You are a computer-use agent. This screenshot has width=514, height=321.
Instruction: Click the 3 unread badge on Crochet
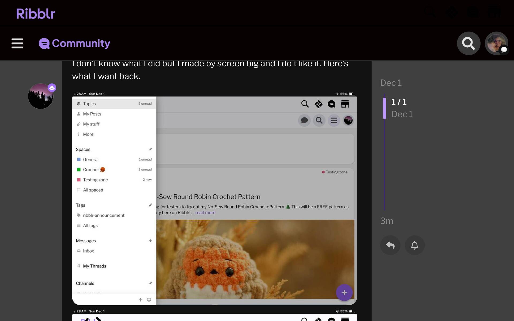pyautogui.click(x=145, y=170)
